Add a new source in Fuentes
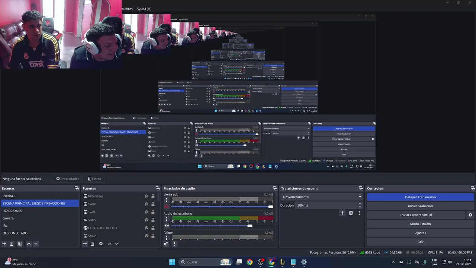The height and width of the screenshot is (268, 476). 85,244
